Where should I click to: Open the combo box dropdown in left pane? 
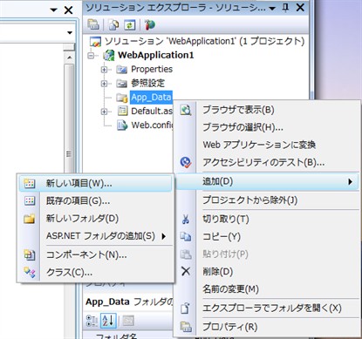70,32
